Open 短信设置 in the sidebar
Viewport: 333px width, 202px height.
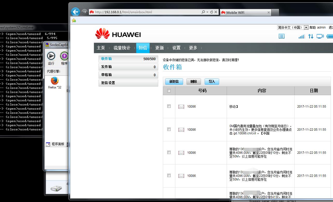pos(128,83)
